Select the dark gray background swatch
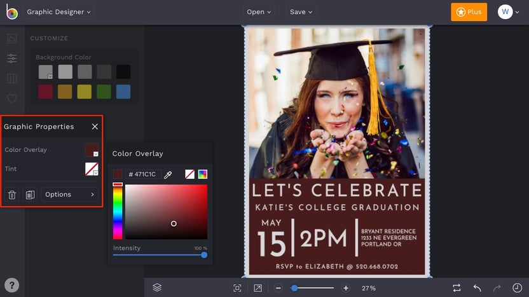529x297 pixels. point(104,72)
